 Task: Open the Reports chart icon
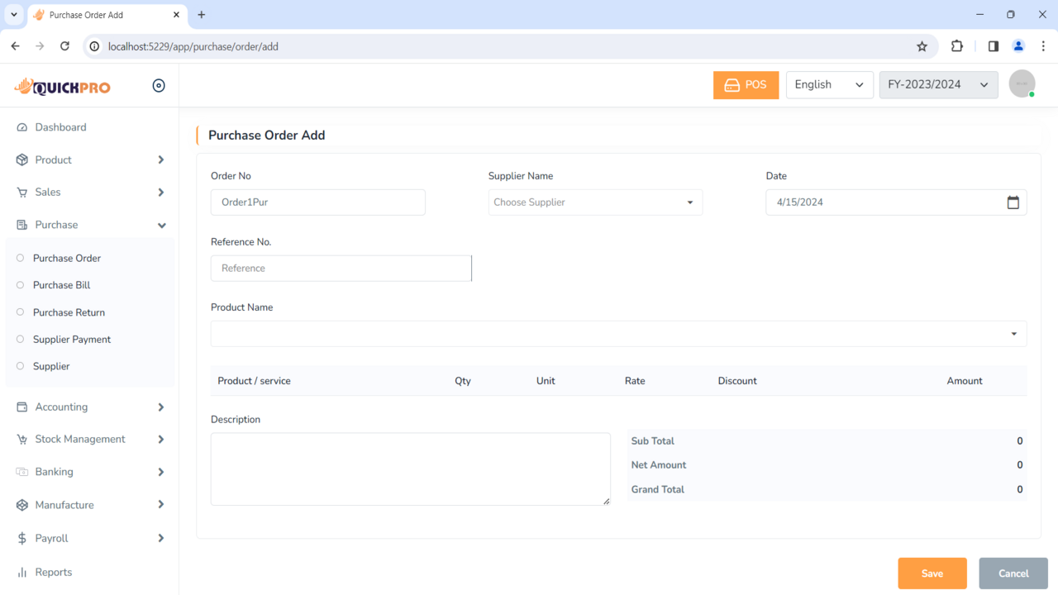click(x=22, y=571)
